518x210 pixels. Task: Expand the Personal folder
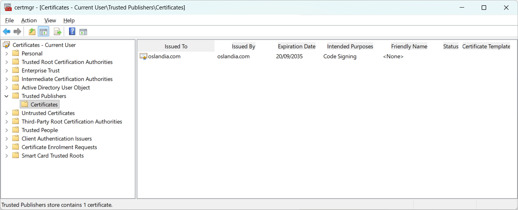[x=6, y=54]
